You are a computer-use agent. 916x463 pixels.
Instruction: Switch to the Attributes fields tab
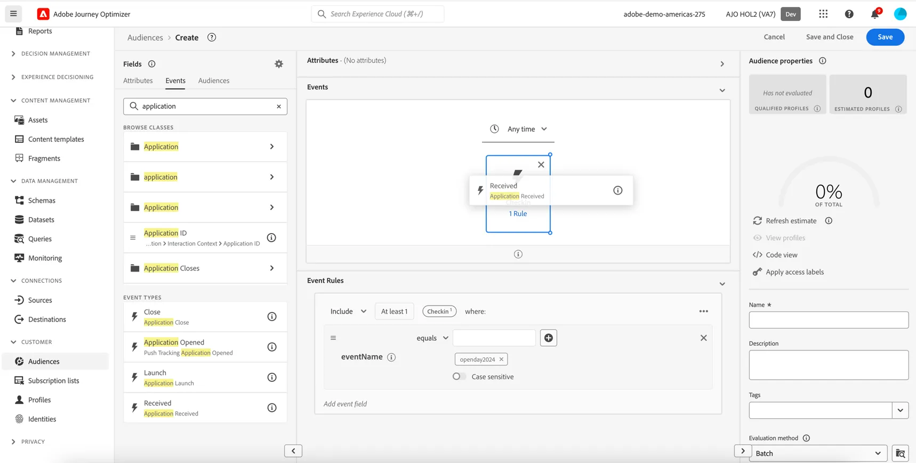(138, 81)
